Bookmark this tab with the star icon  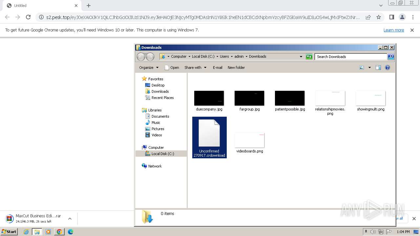pyautogui.click(x=379, y=17)
